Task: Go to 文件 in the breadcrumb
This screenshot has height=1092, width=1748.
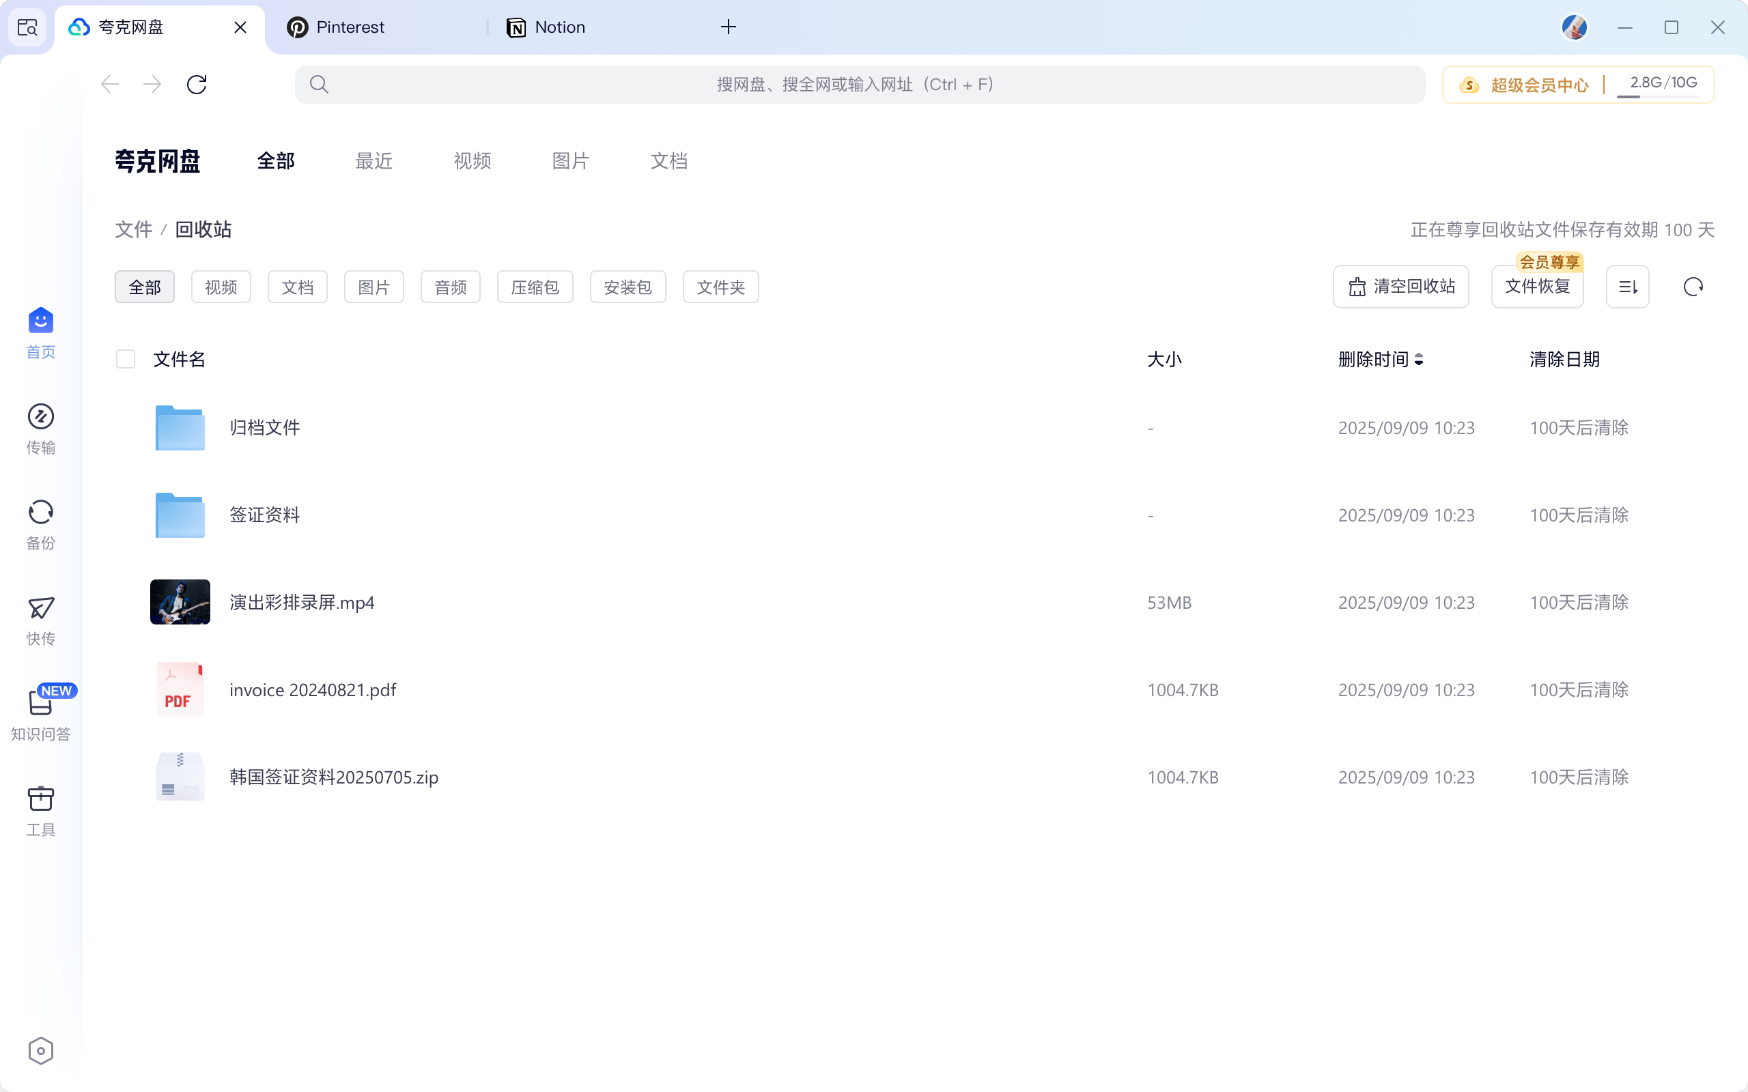Action: click(x=134, y=230)
